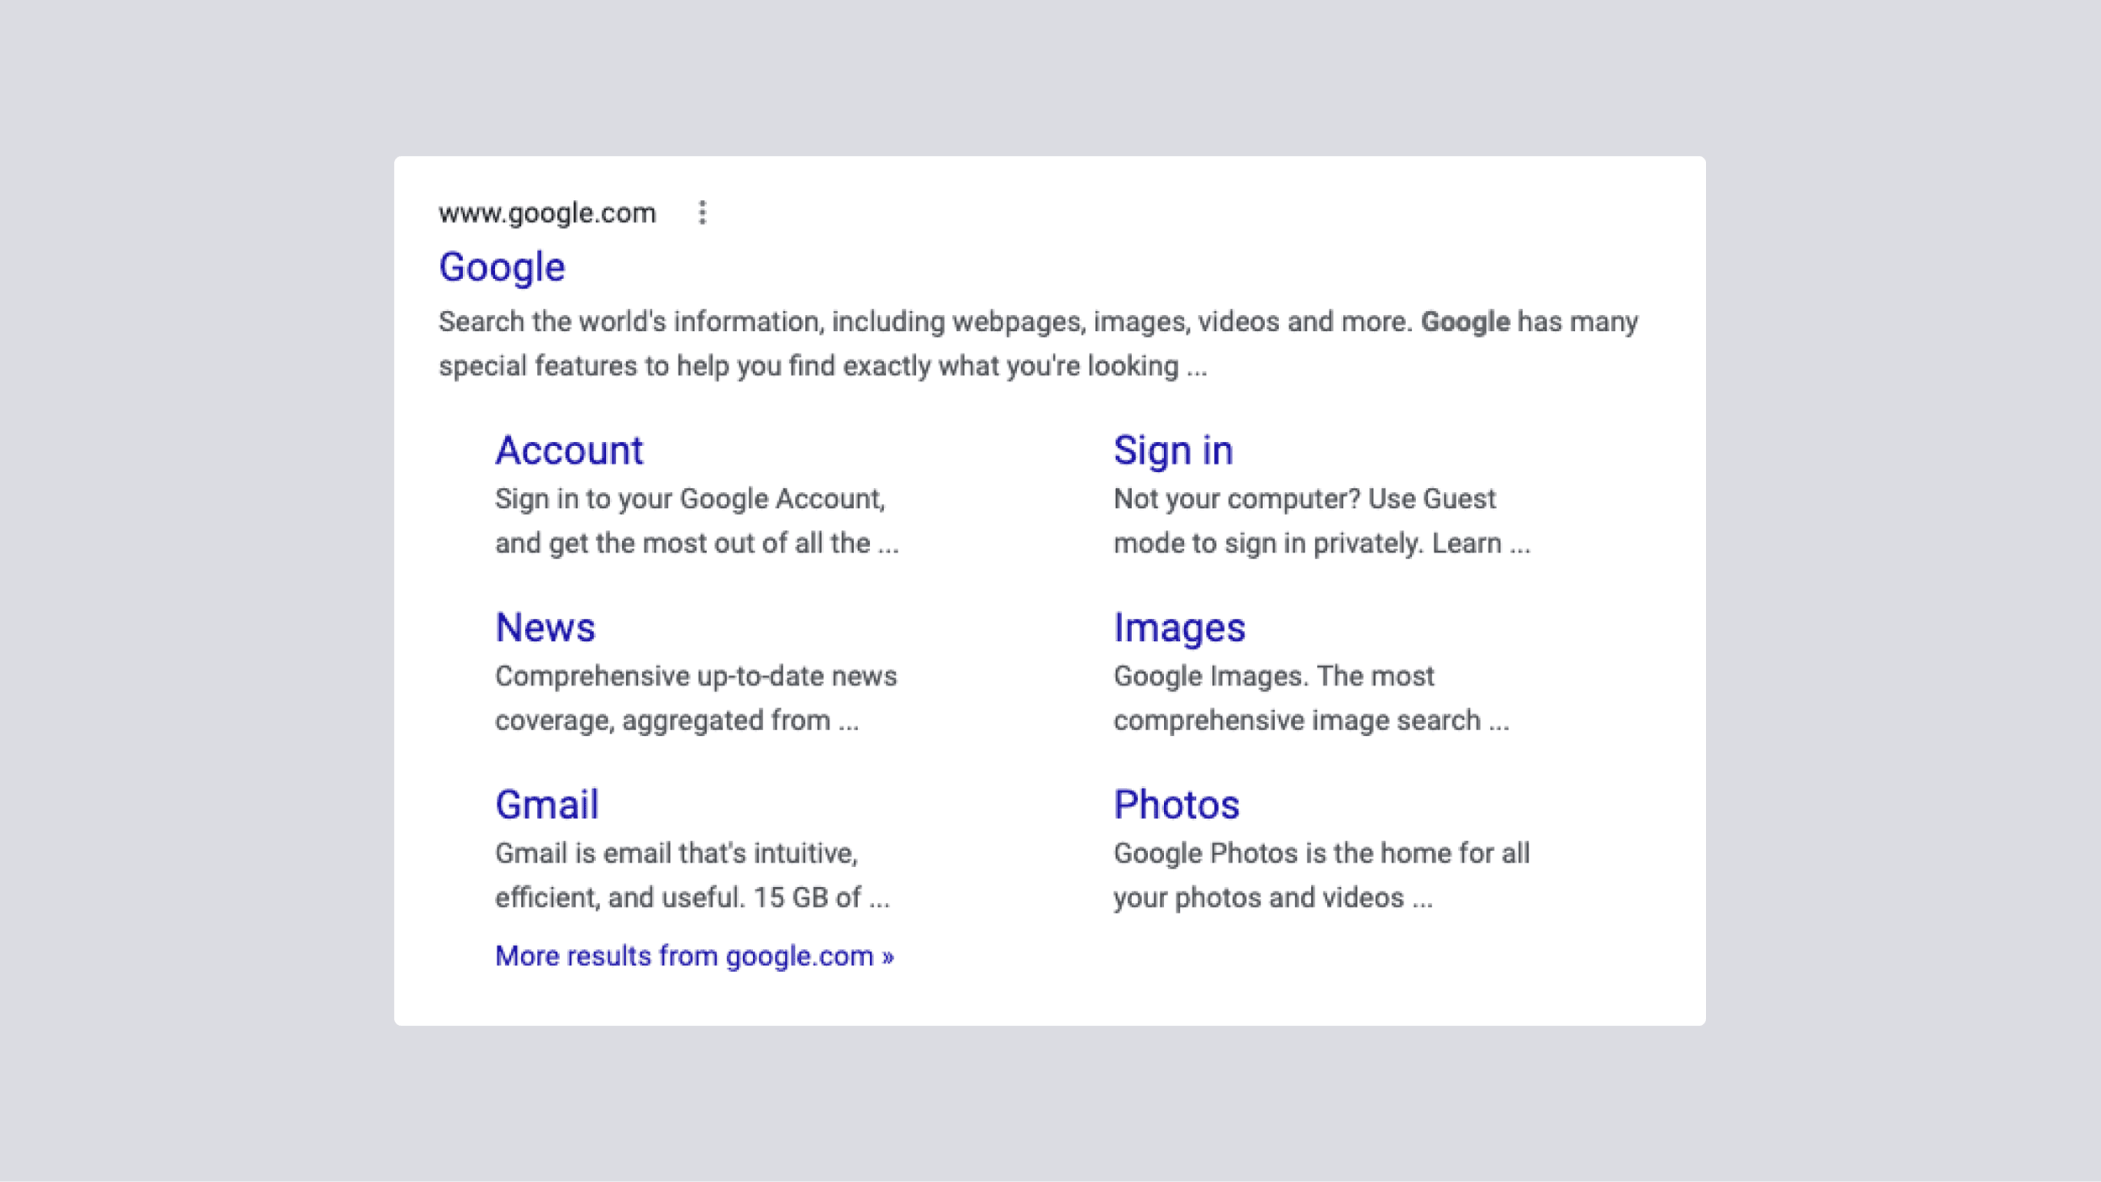
Task: Open the Account sitelink
Action: click(569, 450)
